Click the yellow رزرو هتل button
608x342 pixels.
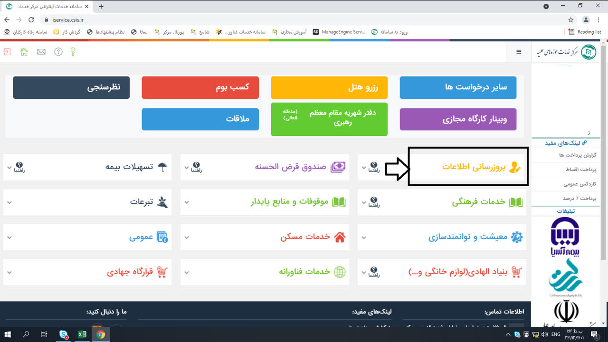(329, 87)
